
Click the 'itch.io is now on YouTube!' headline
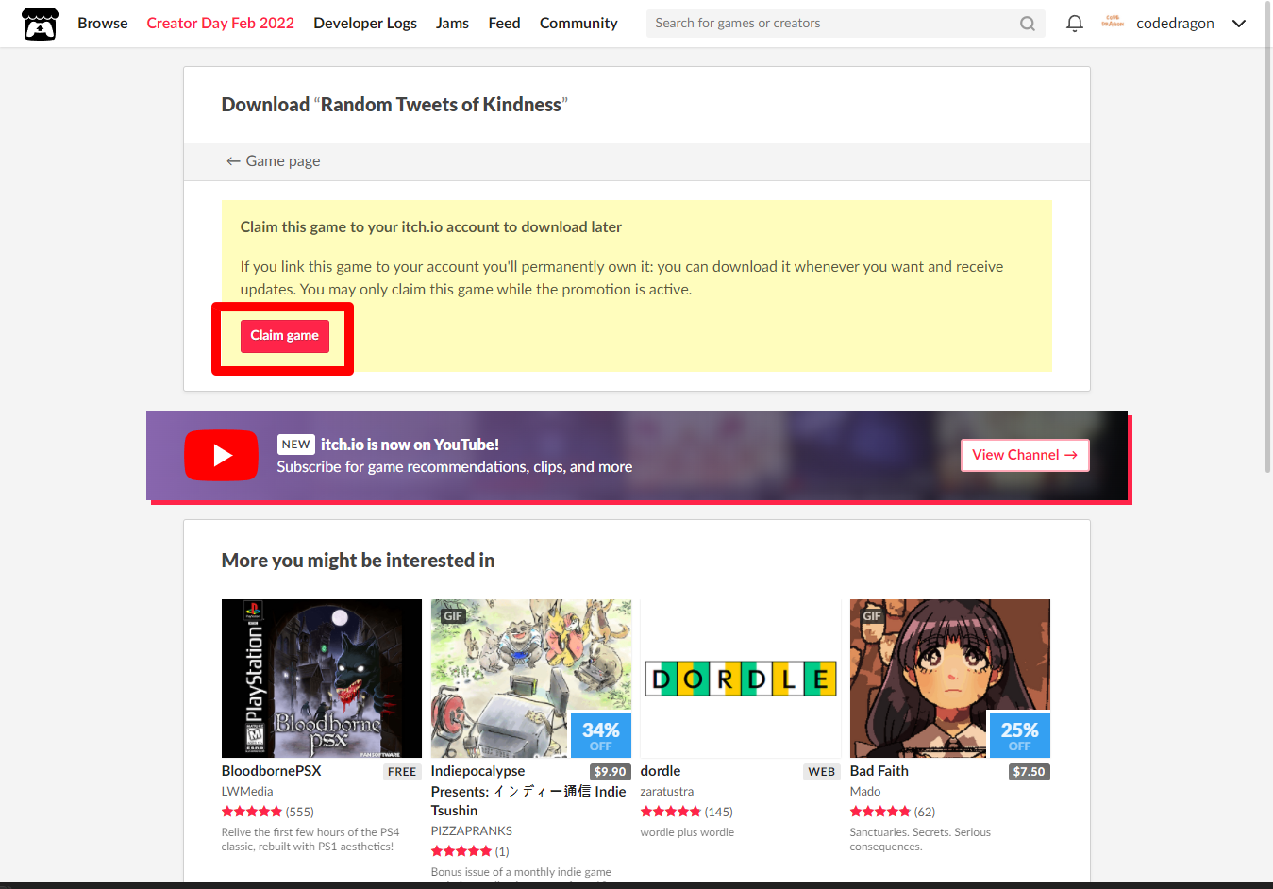pos(410,444)
